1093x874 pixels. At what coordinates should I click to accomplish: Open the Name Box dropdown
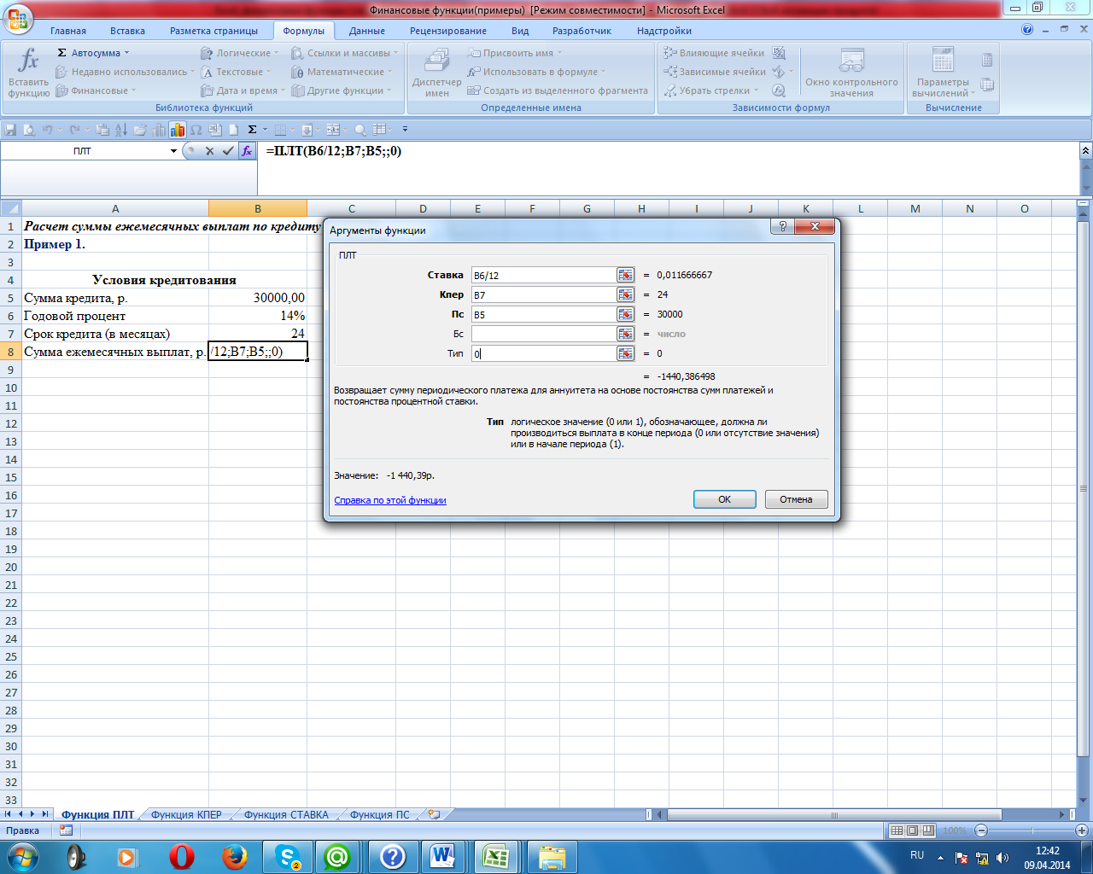(x=173, y=151)
